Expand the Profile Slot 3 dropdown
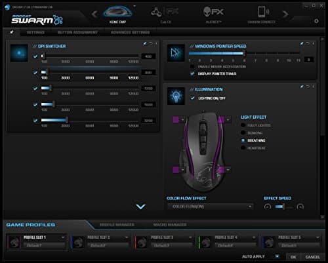Image resolution: width=328 pixels, height=263 pixels. click(190, 237)
